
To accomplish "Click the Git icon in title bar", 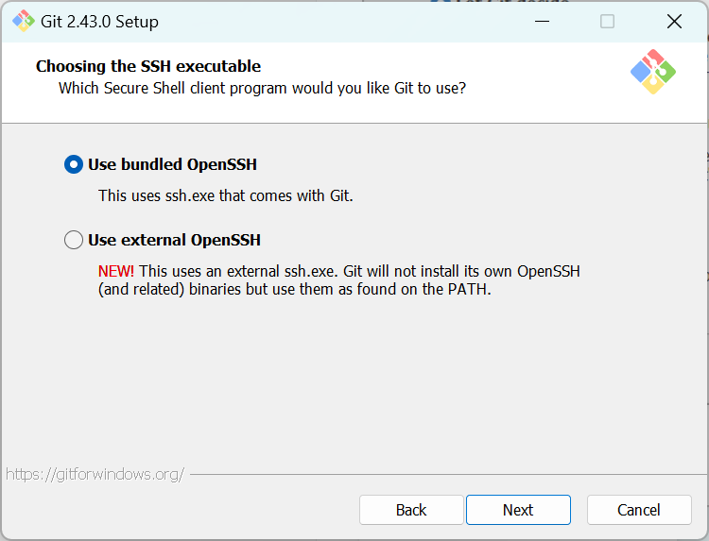I will (x=23, y=21).
